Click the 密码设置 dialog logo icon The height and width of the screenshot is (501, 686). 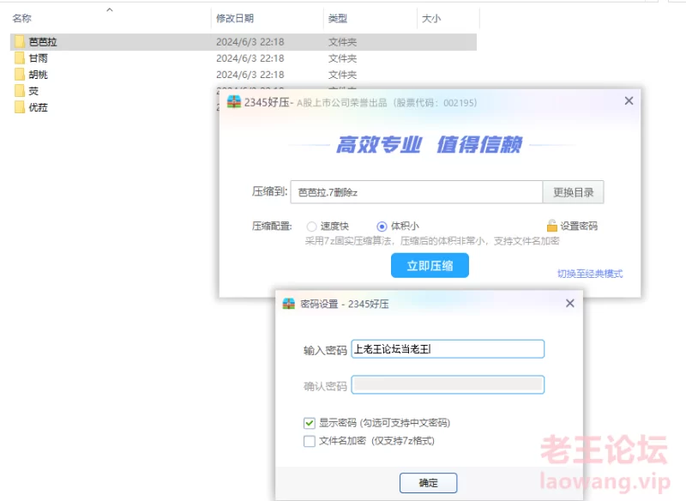(289, 303)
